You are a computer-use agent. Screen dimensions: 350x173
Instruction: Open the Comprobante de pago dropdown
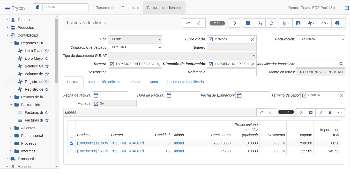135,47
